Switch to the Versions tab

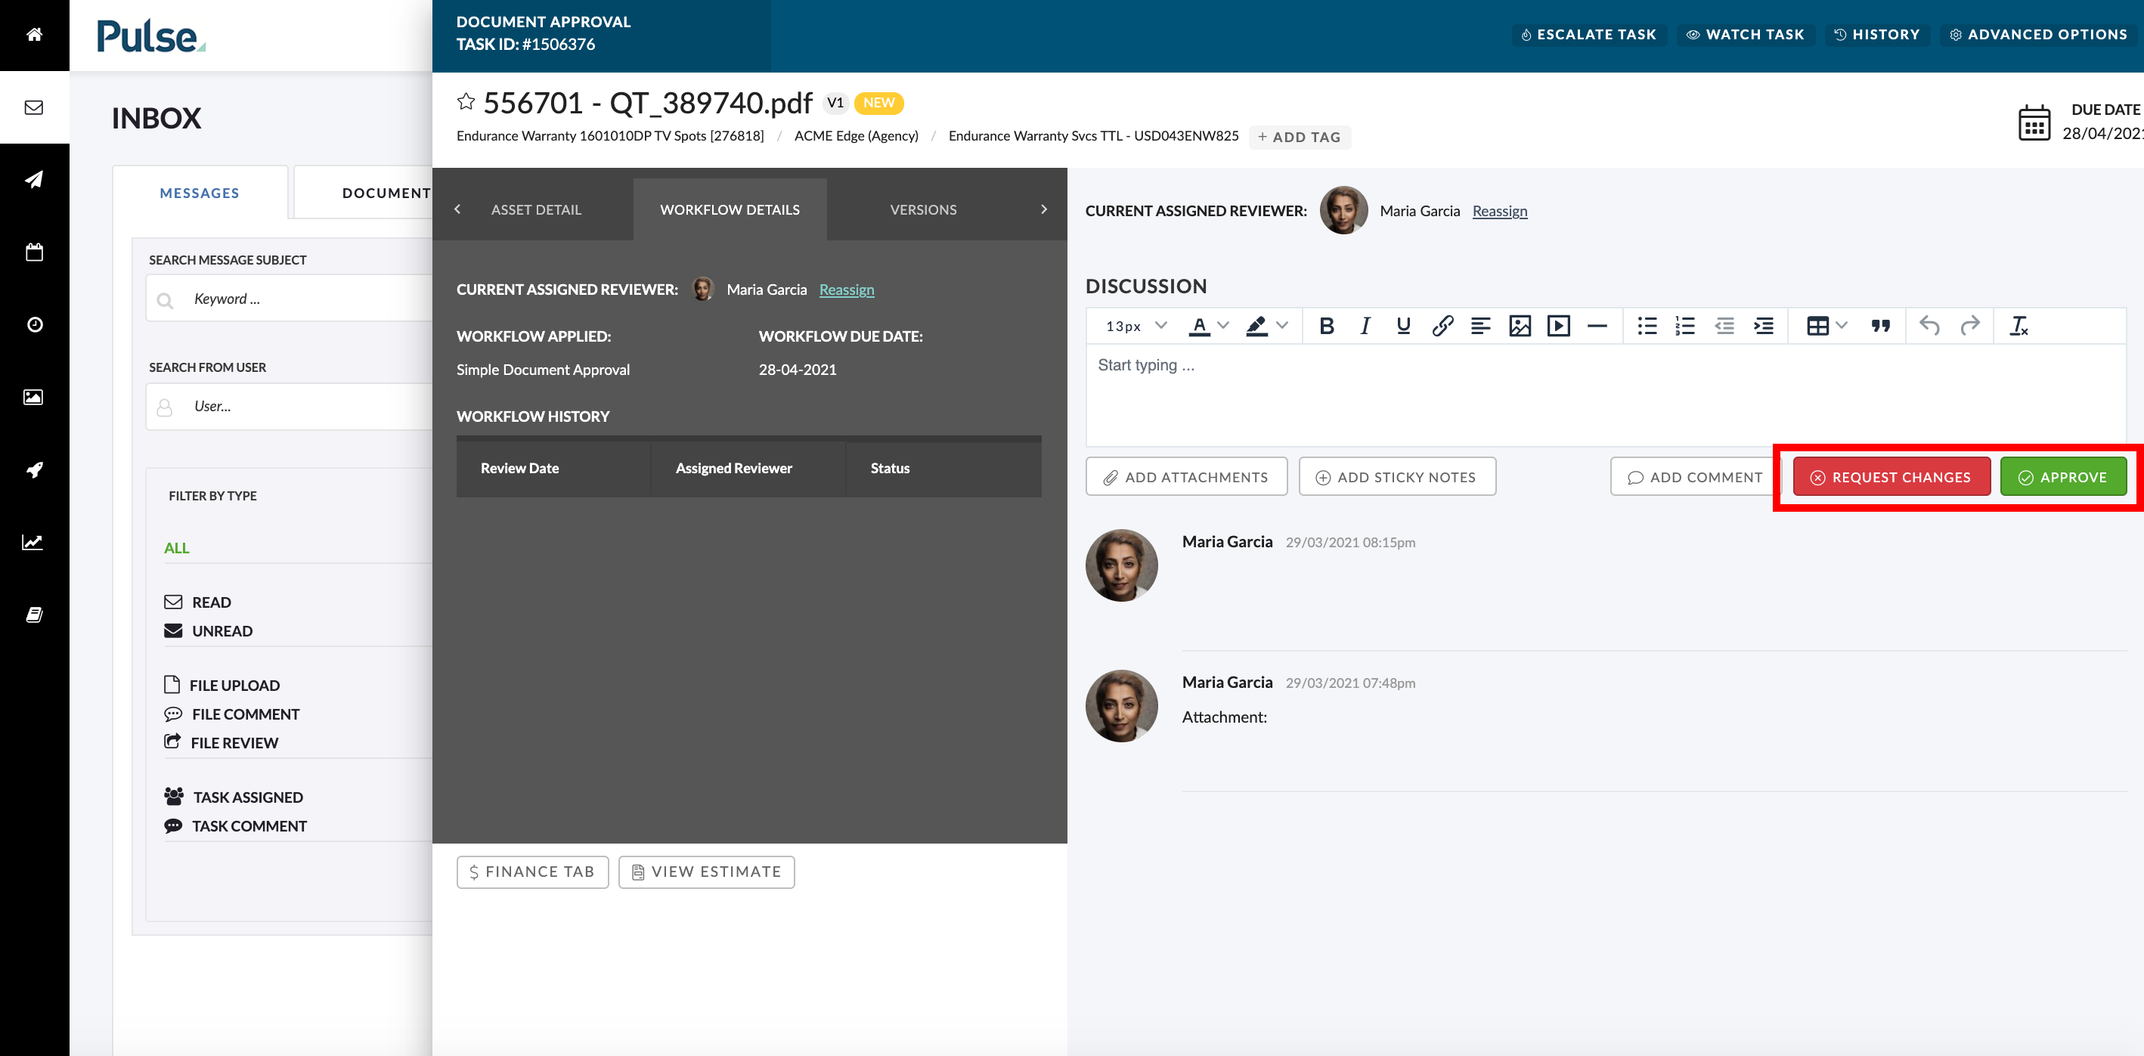tap(923, 209)
